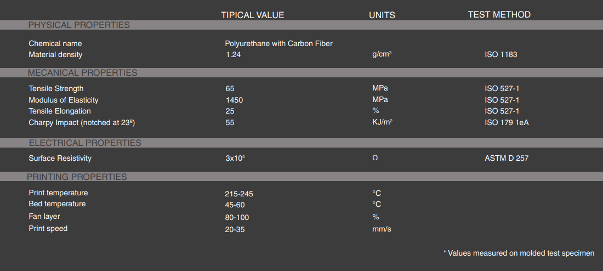Image resolution: width=603 pixels, height=271 pixels.
Task: Click the Surface Resistivity row label
Action: click(60, 159)
